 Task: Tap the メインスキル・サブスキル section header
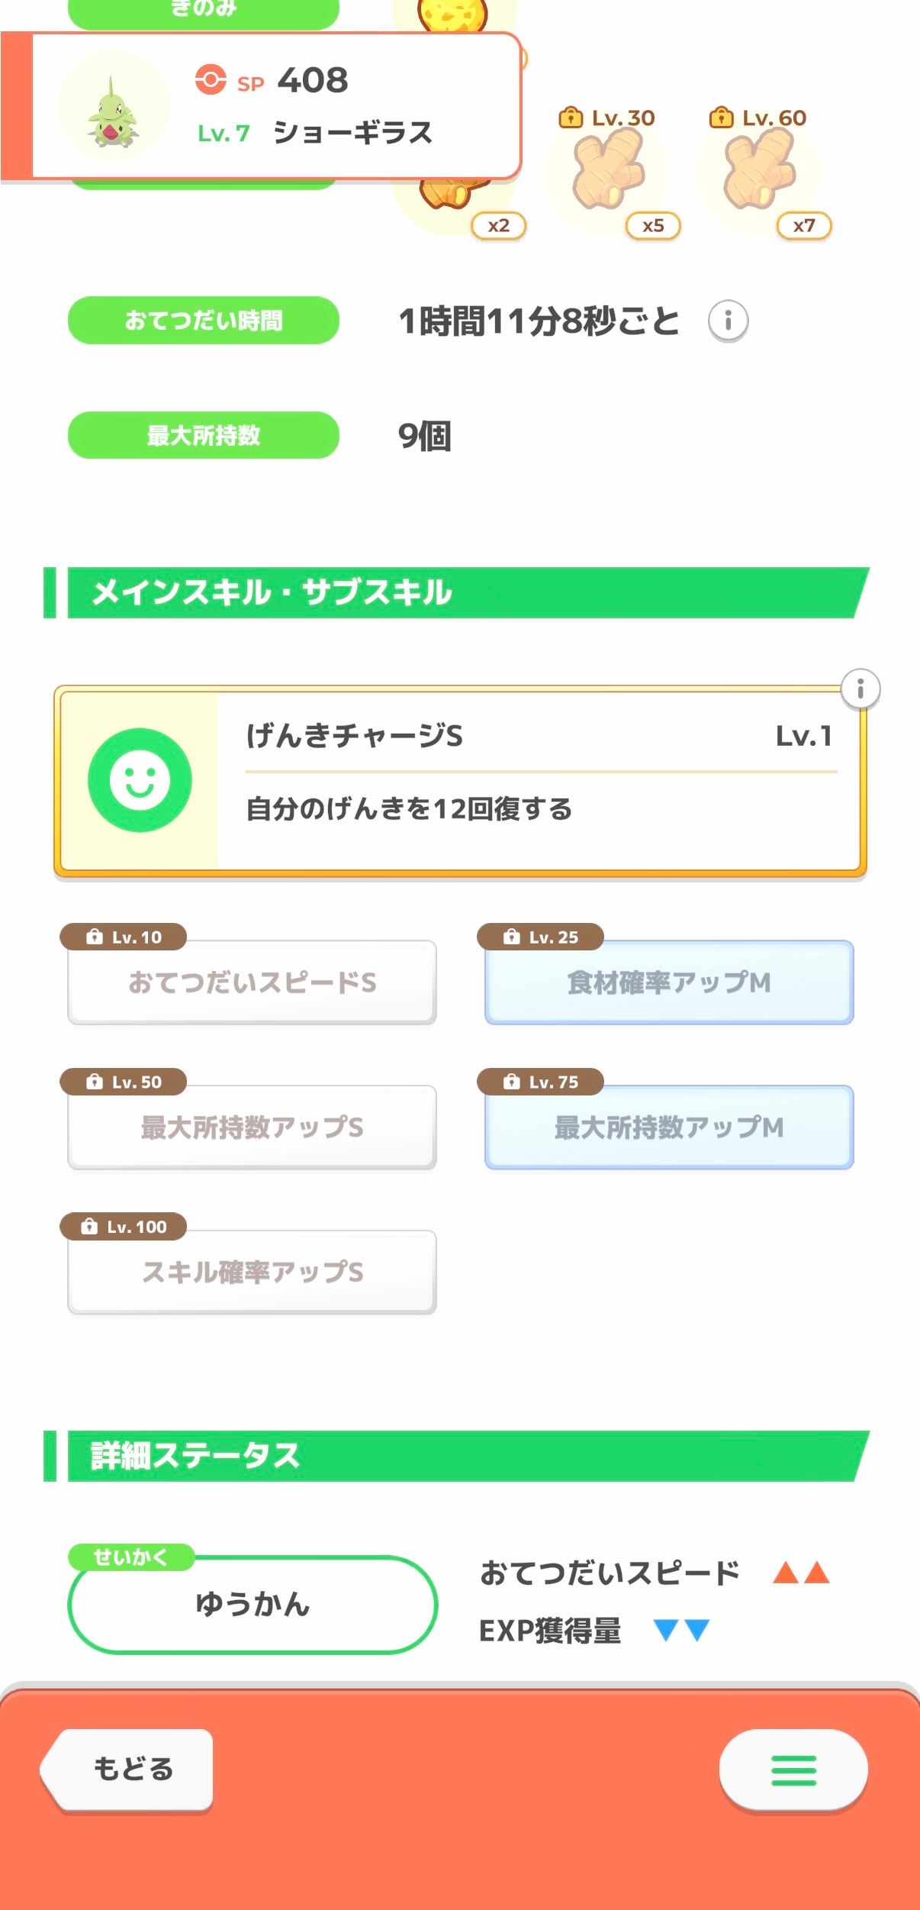point(458,592)
